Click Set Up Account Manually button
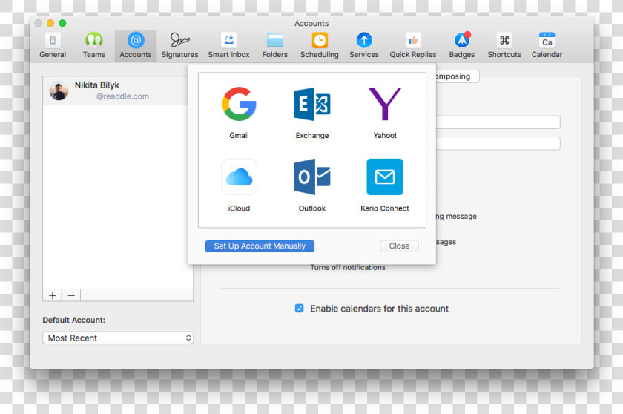 pyautogui.click(x=260, y=246)
